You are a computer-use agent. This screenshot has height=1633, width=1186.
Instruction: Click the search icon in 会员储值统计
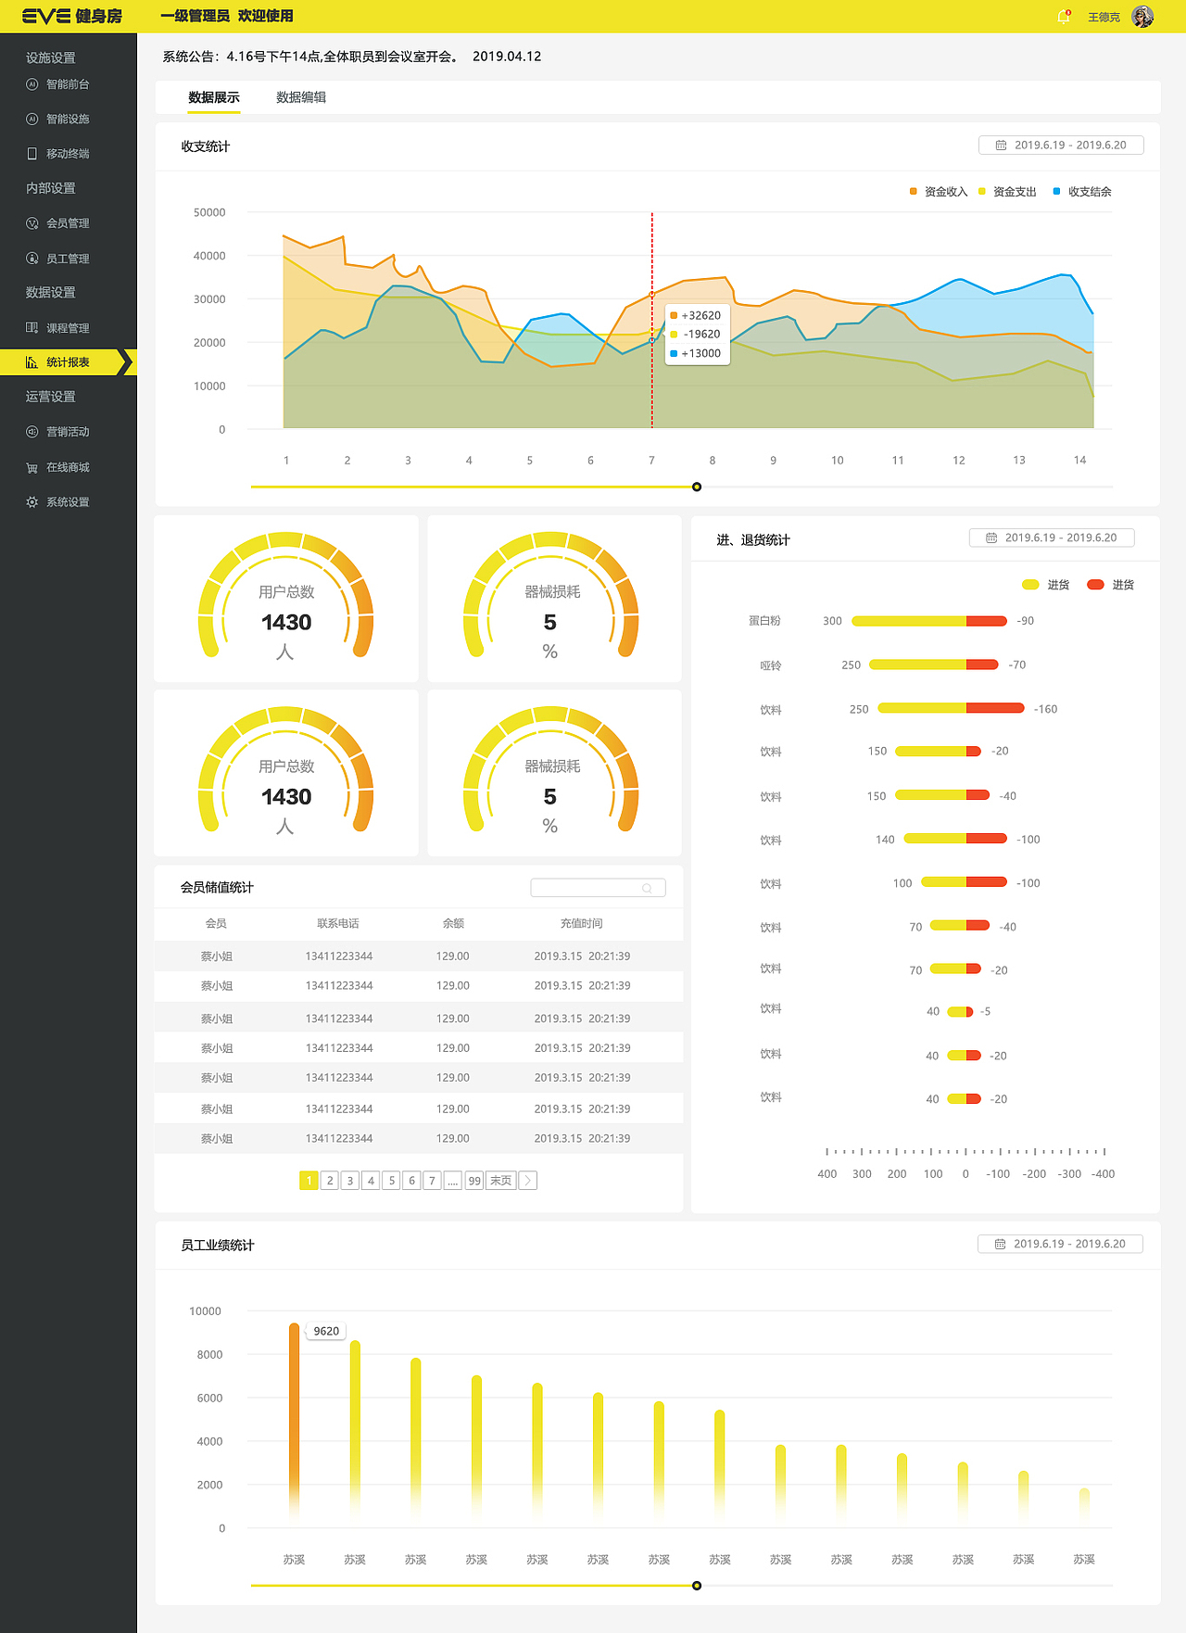(647, 888)
